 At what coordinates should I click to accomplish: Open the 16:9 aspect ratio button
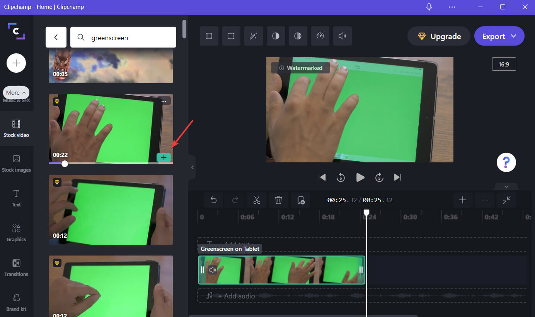pyautogui.click(x=504, y=64)
